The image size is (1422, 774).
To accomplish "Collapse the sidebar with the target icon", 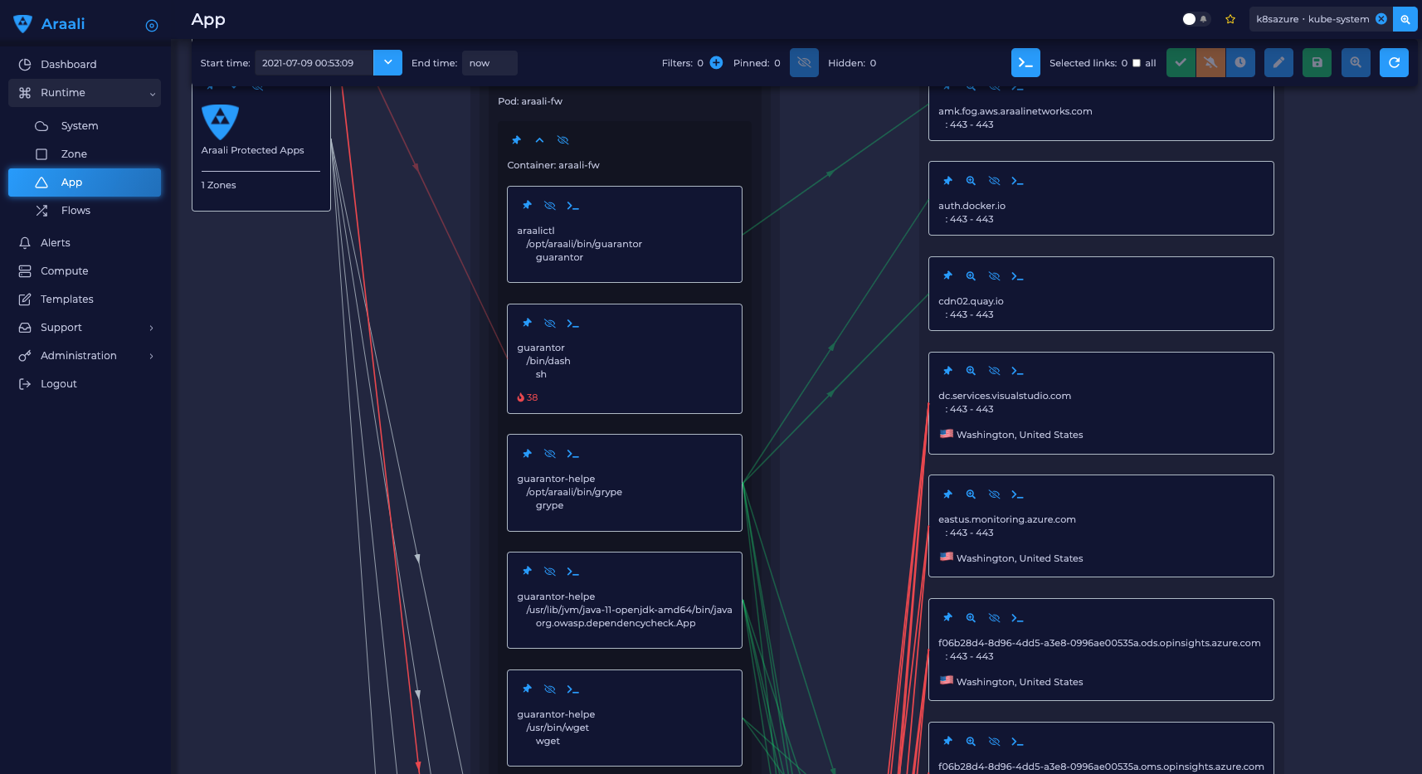I will [152, 26].
